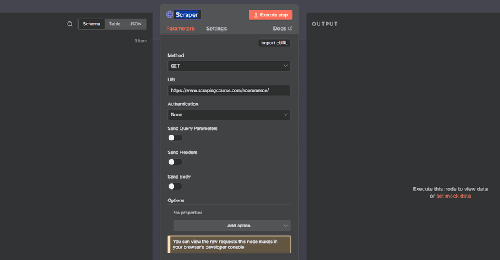Click the '1 item' count text

tap(141, 41)
